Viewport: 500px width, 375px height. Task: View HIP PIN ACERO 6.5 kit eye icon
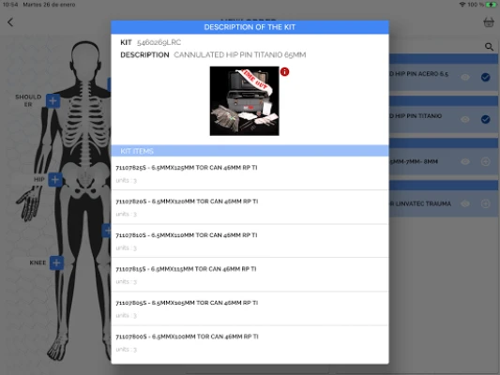[x=465, y=77]
